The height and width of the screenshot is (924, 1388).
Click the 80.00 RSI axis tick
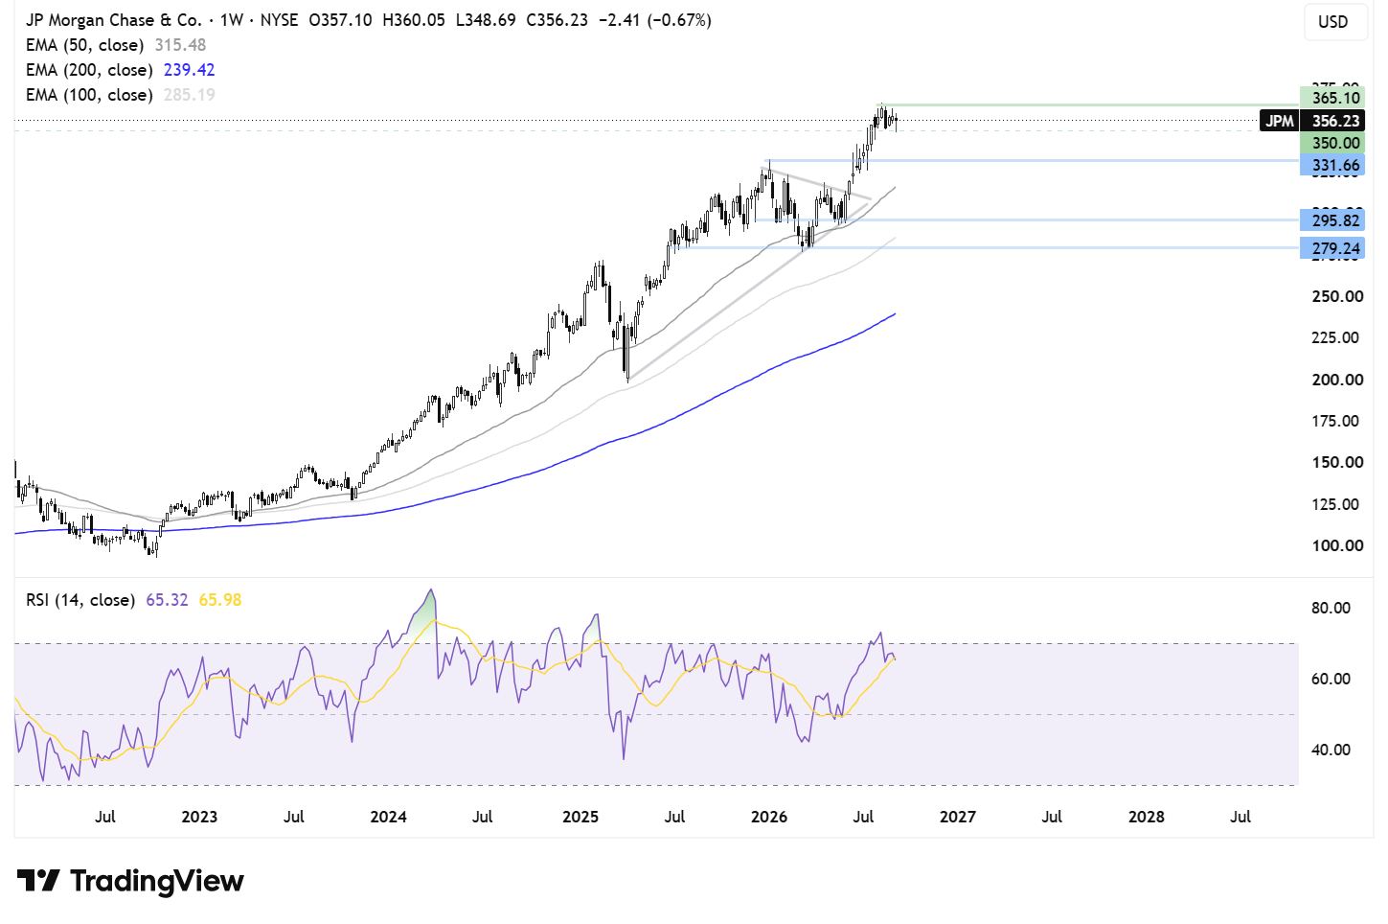click(x=1331, y=608)
